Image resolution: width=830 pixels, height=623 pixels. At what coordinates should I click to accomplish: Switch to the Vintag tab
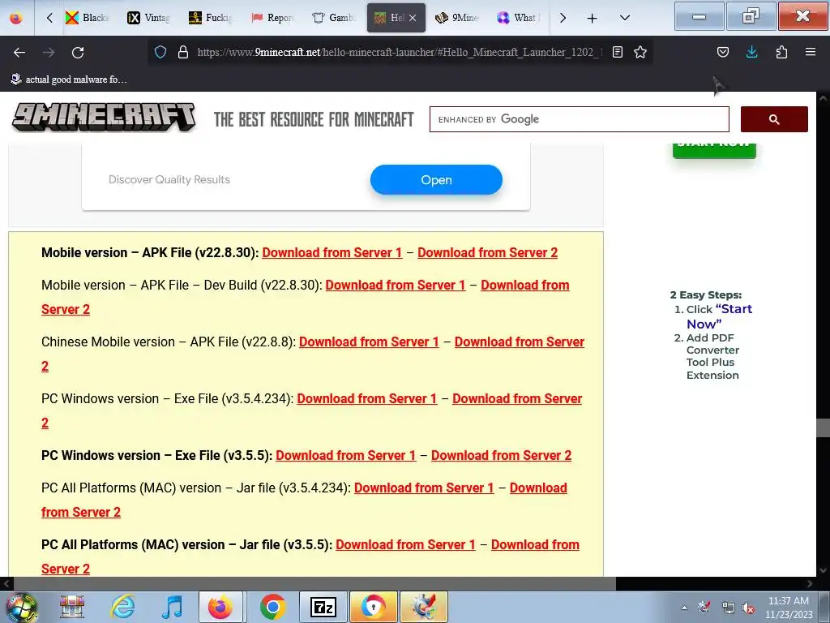click(x=149, y=18)
